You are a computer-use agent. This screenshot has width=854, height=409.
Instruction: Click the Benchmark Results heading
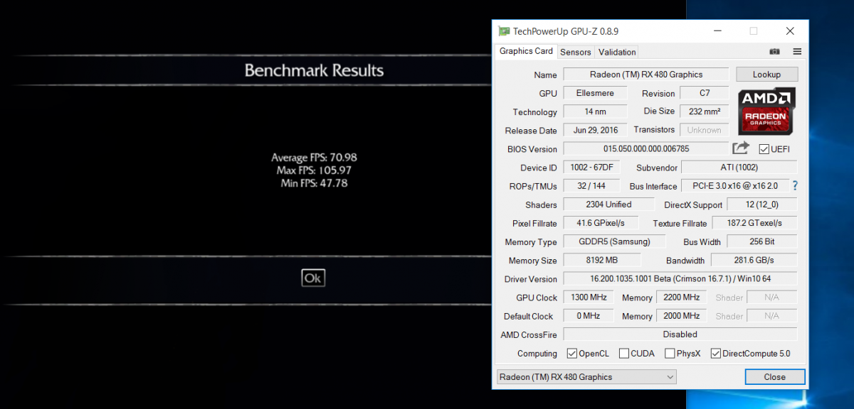314,70
